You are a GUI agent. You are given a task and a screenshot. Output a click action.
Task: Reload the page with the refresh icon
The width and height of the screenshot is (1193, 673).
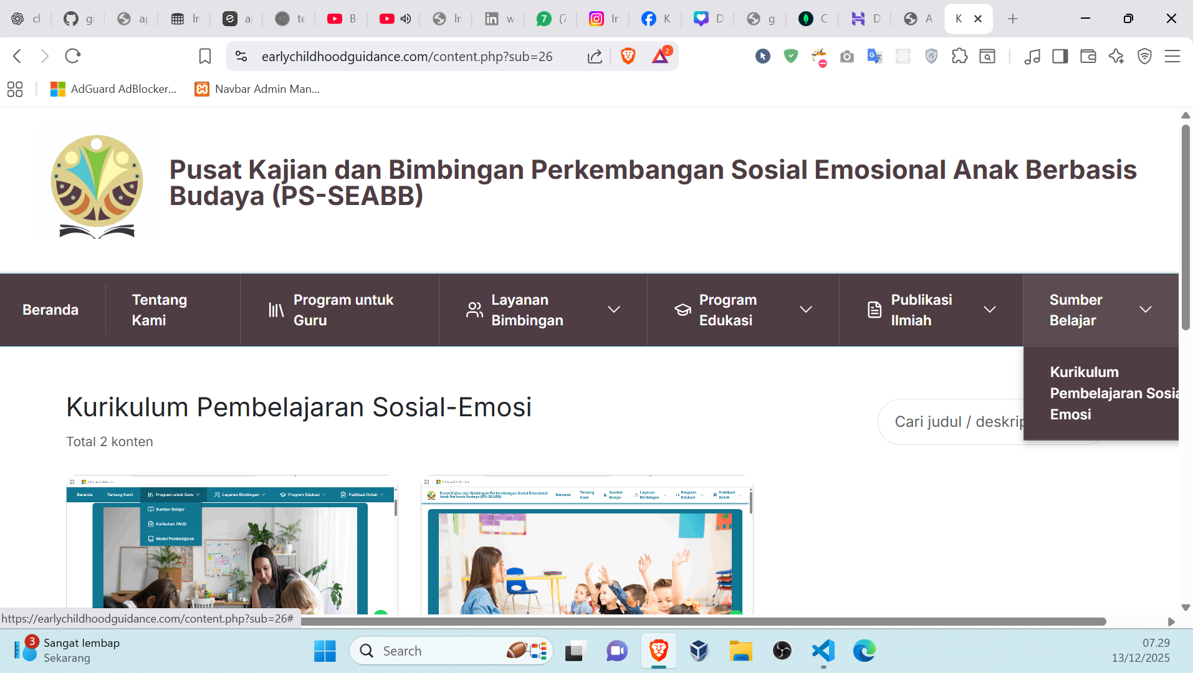pyautogui.click(x=73, y=56)
